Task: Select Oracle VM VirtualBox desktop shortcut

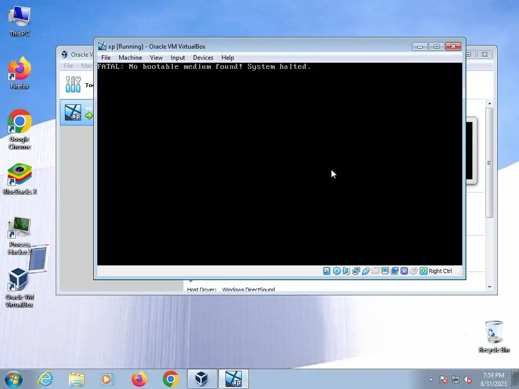Action: (20, 288)
